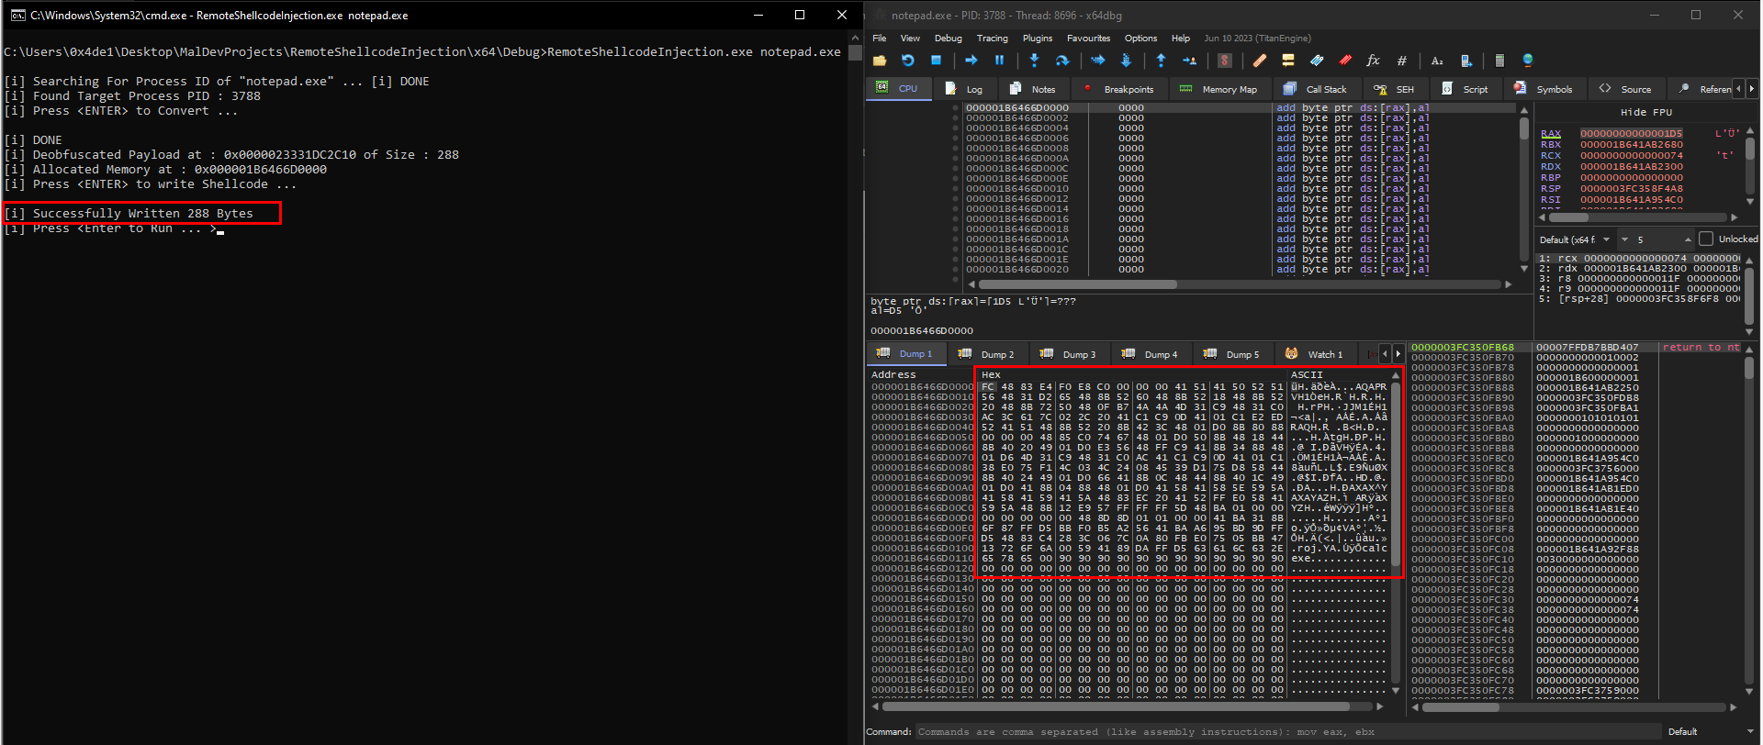
Task: Open the Default (x64 fastcall) calling convention dropdown
Action: (1575, 239)
